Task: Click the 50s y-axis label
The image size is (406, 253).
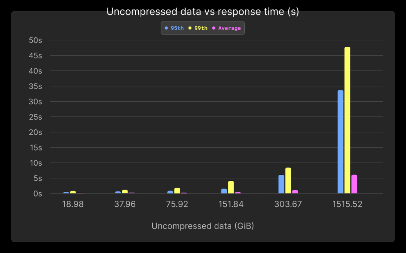Action: tap(35, 40)
